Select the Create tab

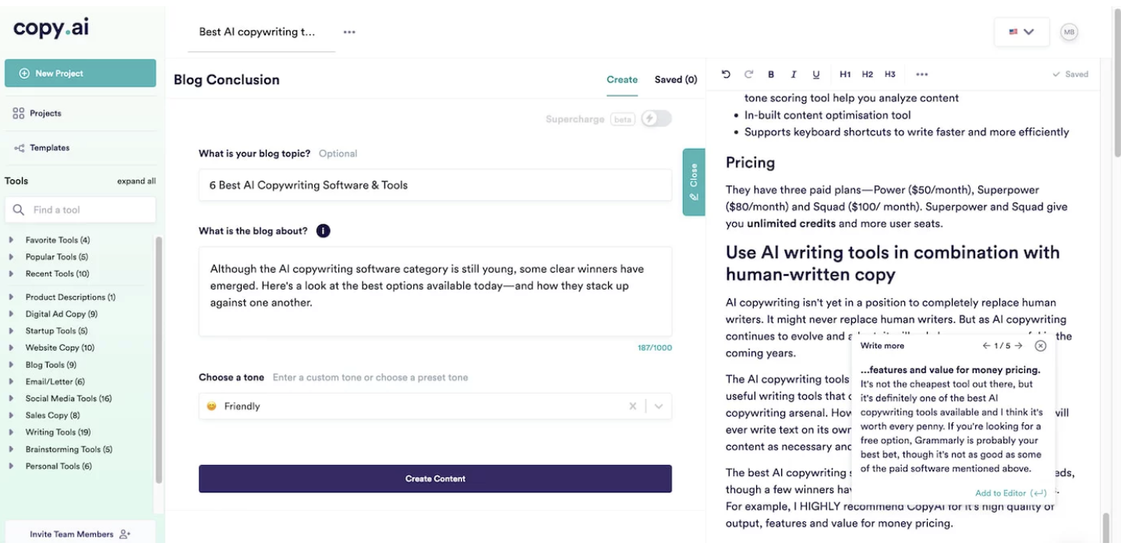point(622,79)
